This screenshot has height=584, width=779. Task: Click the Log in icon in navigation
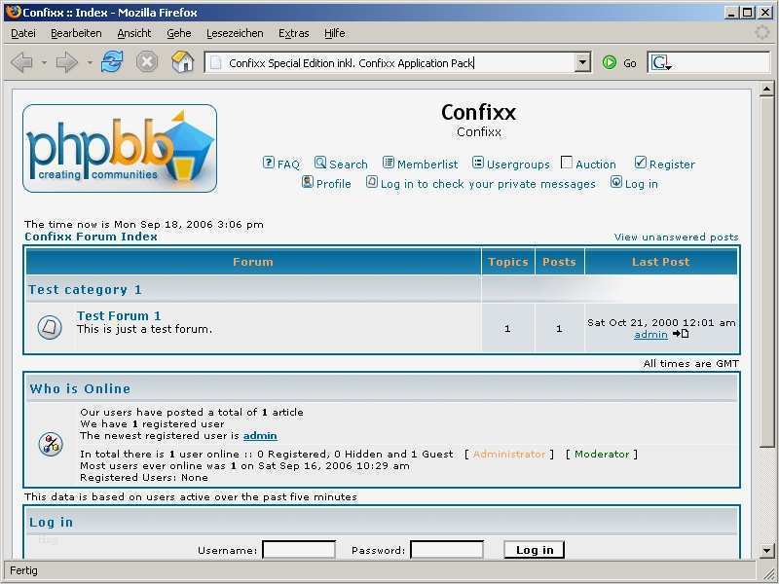pos(616,182)
